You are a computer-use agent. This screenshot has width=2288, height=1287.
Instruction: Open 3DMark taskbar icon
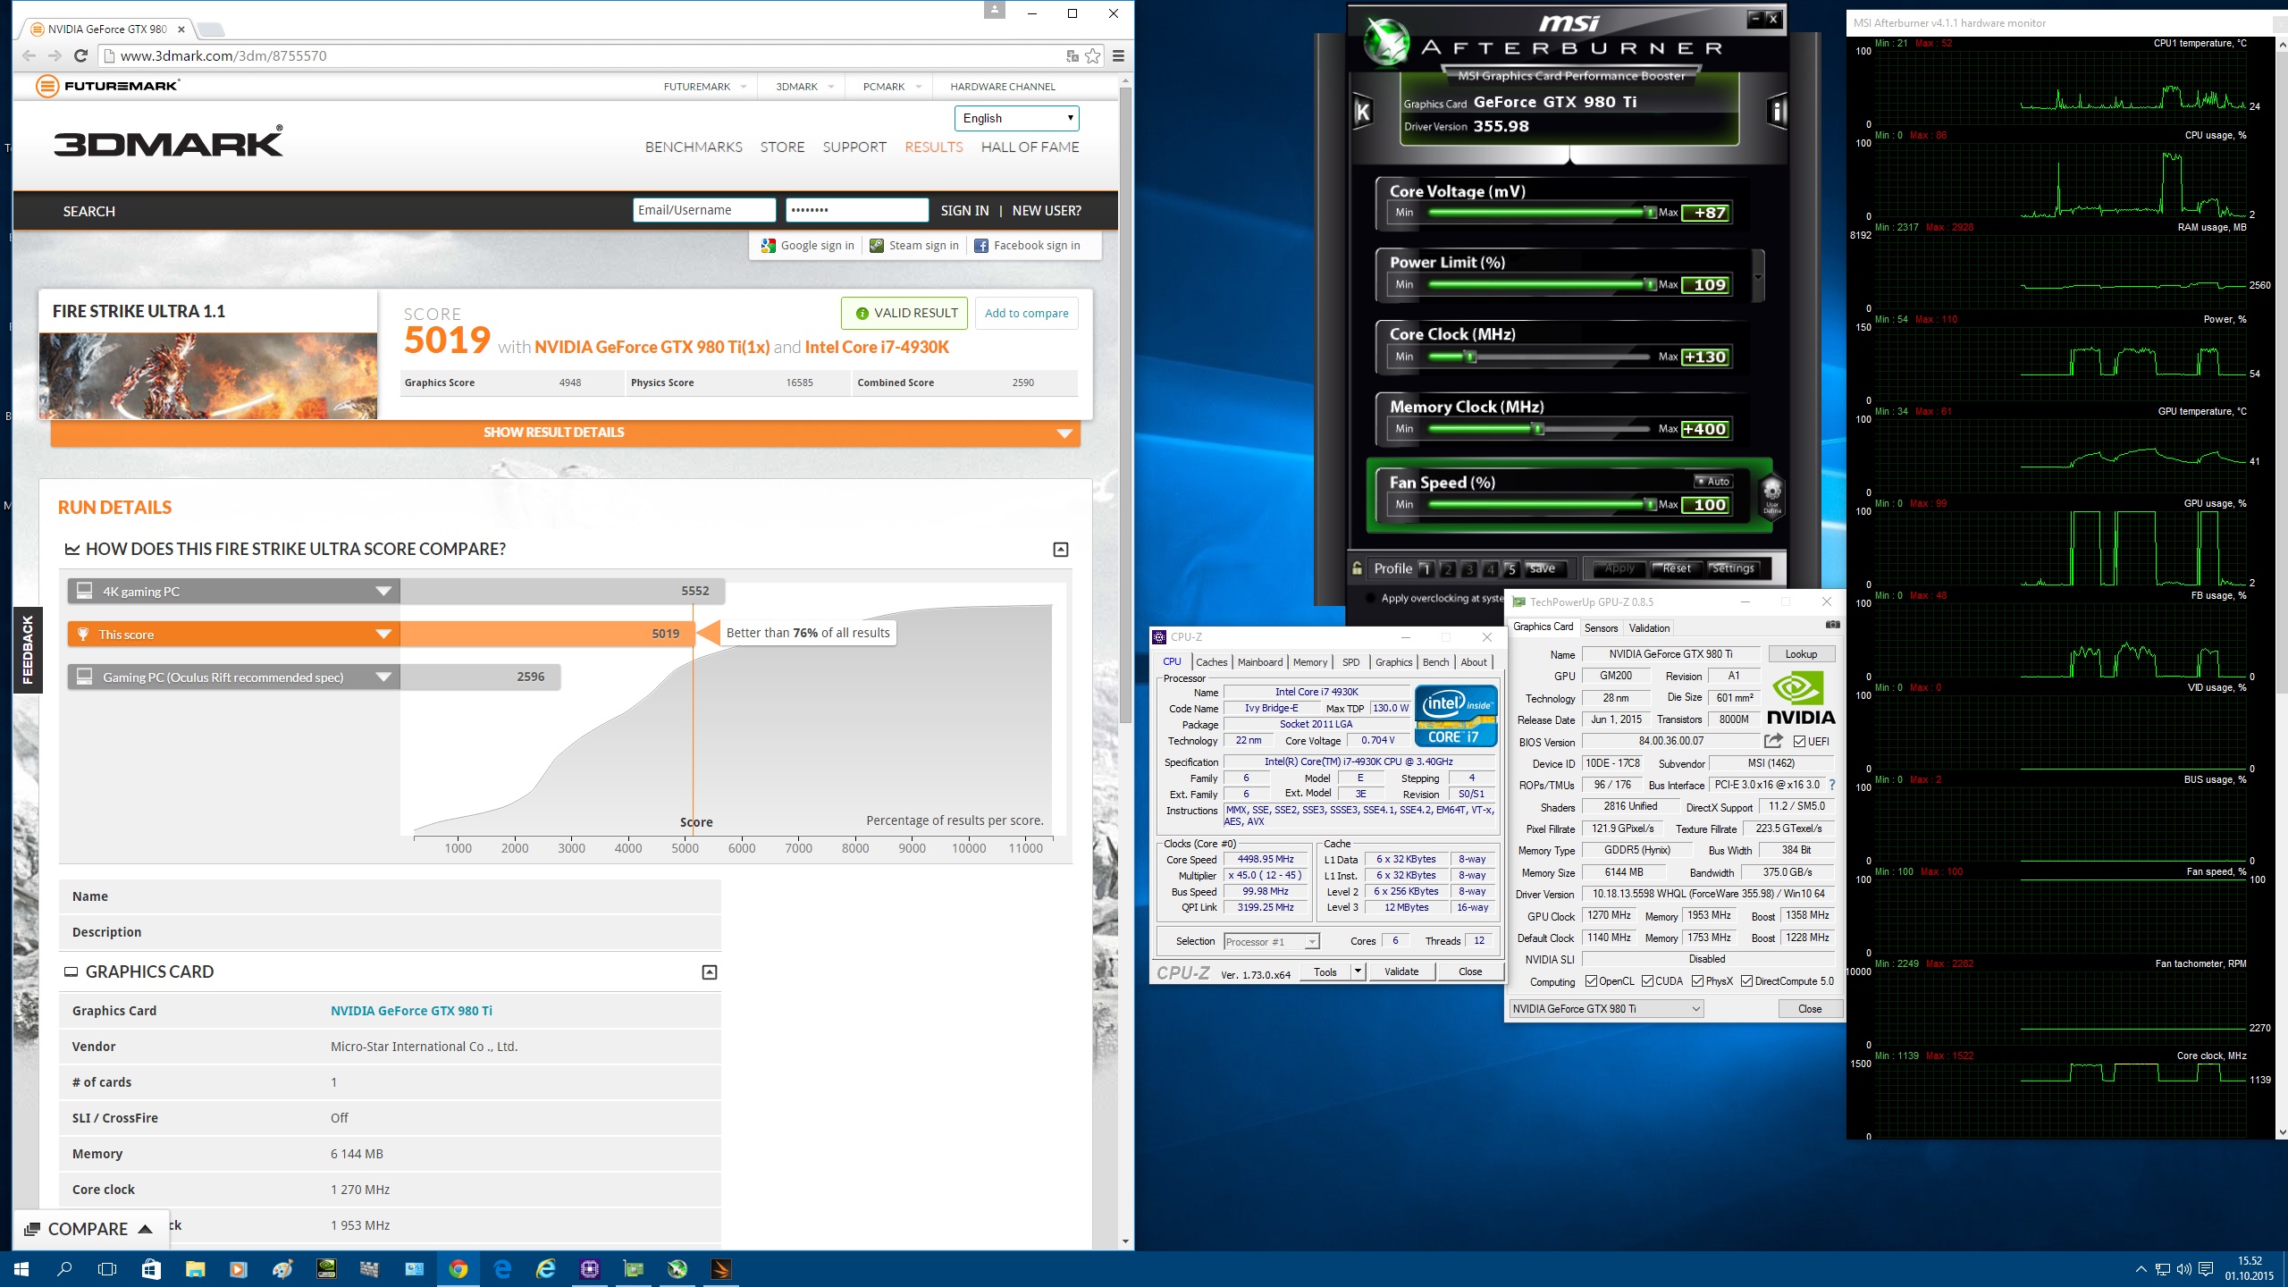[x=721, y=1269]
